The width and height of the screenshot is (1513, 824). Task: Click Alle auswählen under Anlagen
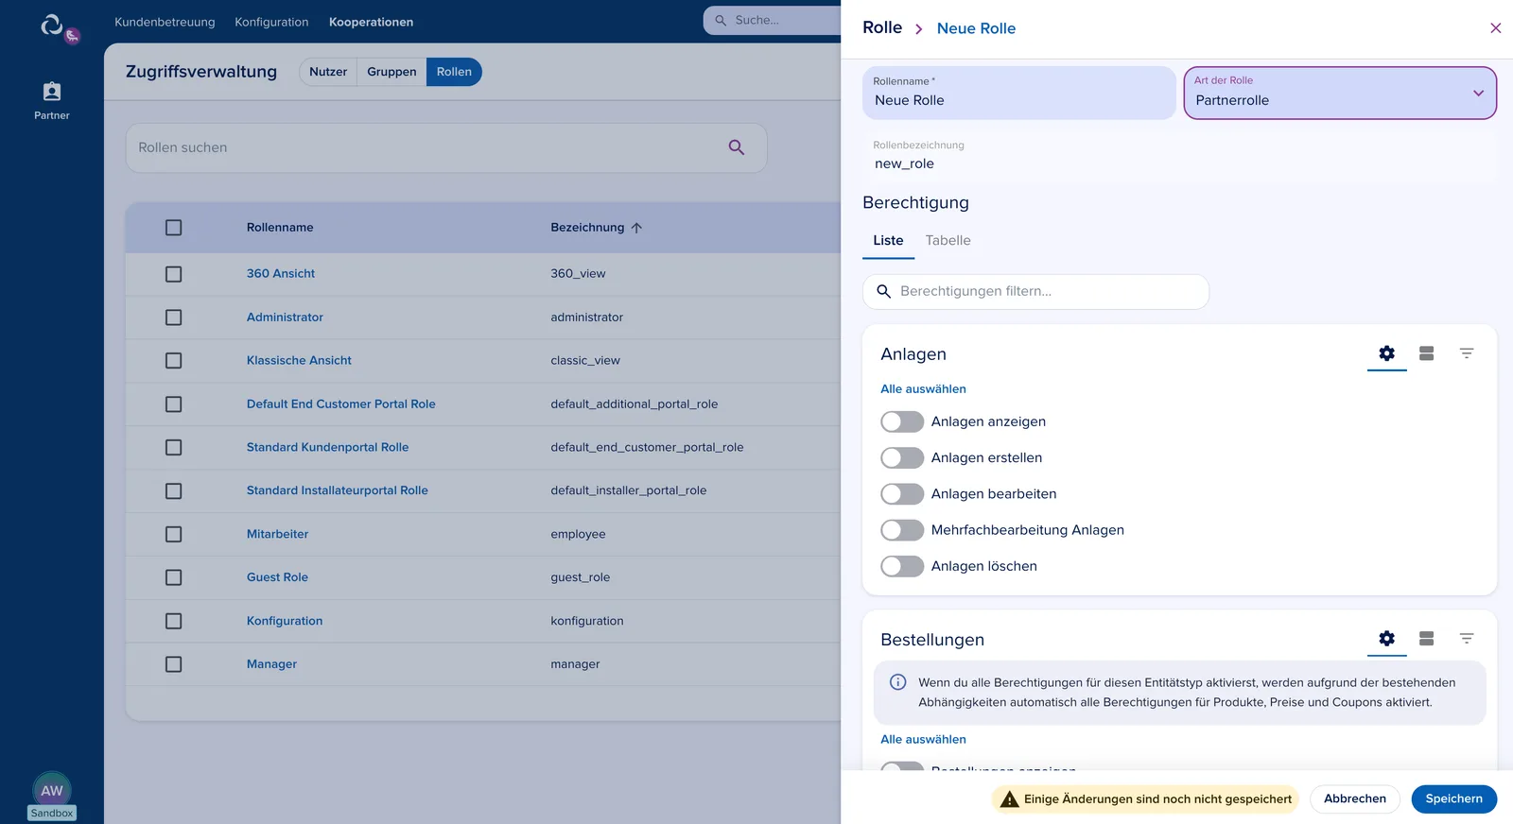(x=923, y=389)
